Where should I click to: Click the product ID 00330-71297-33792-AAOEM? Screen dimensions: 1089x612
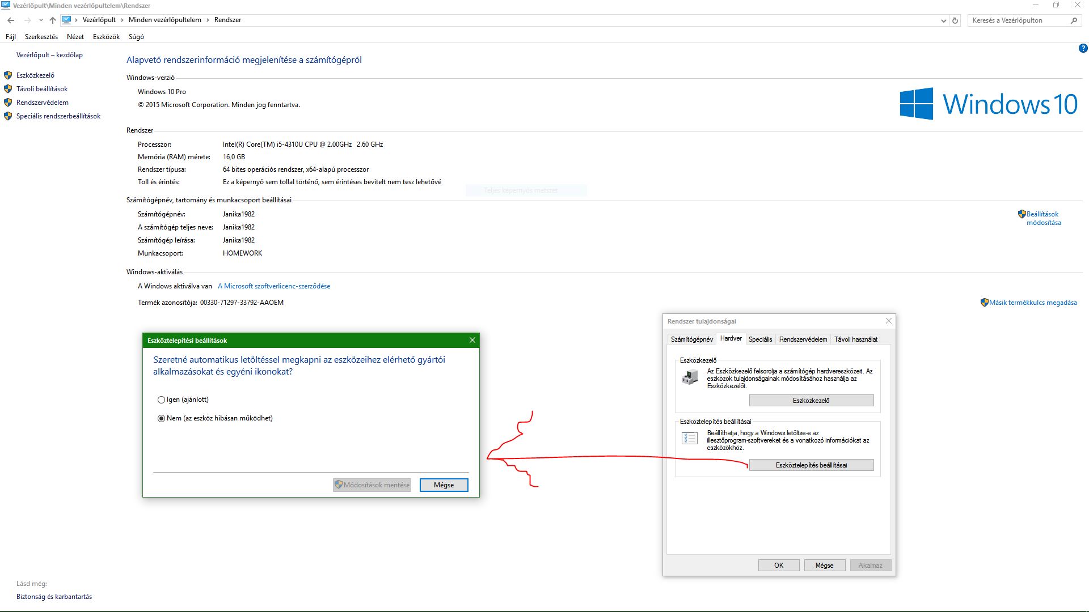242,303
